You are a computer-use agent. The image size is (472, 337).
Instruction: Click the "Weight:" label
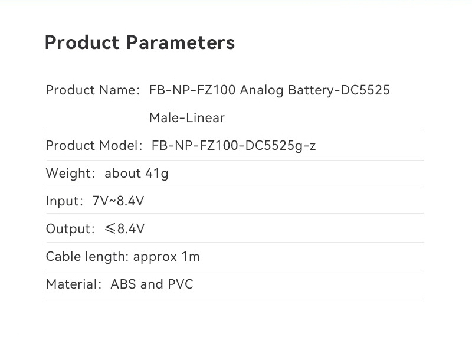(x=71, y=174)
